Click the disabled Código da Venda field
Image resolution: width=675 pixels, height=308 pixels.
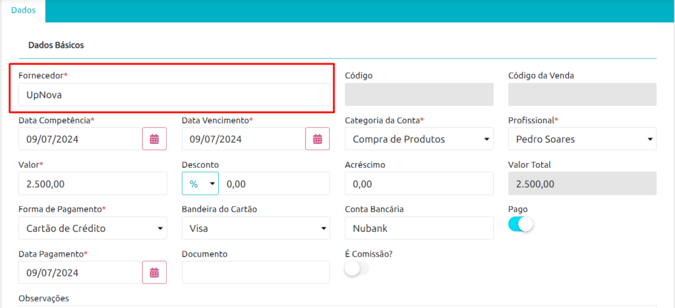click(x=582, y=95)
